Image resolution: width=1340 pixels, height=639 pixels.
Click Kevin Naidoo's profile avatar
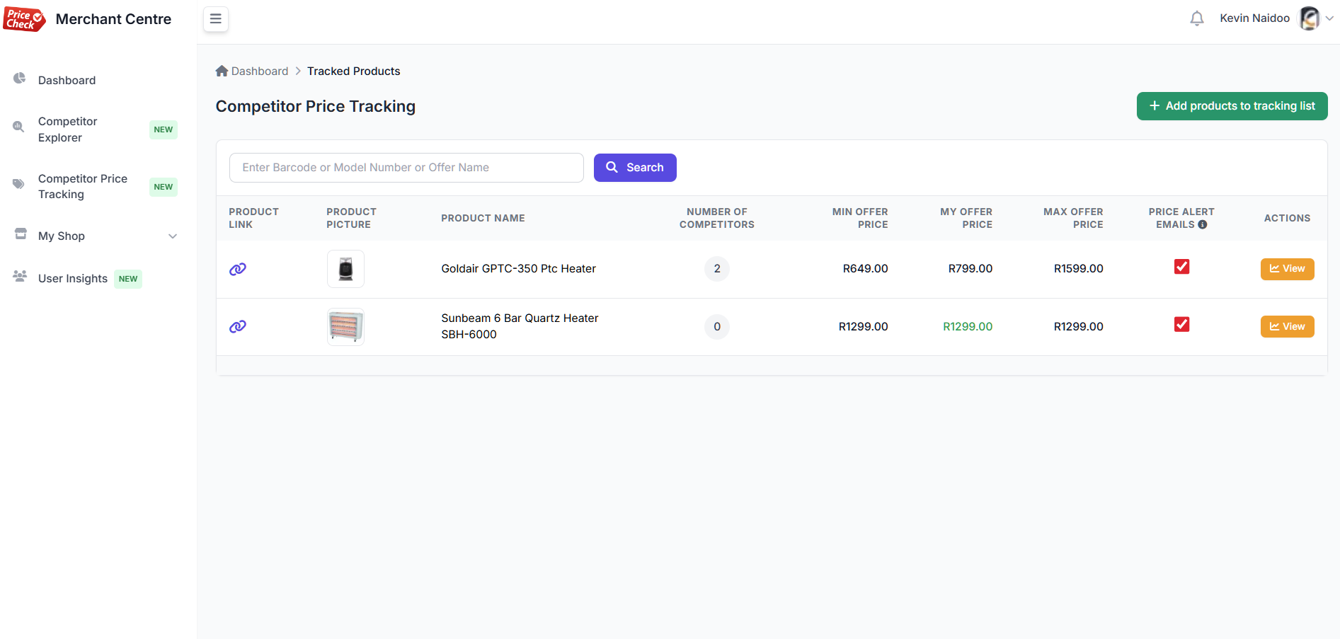[1310, 18]
